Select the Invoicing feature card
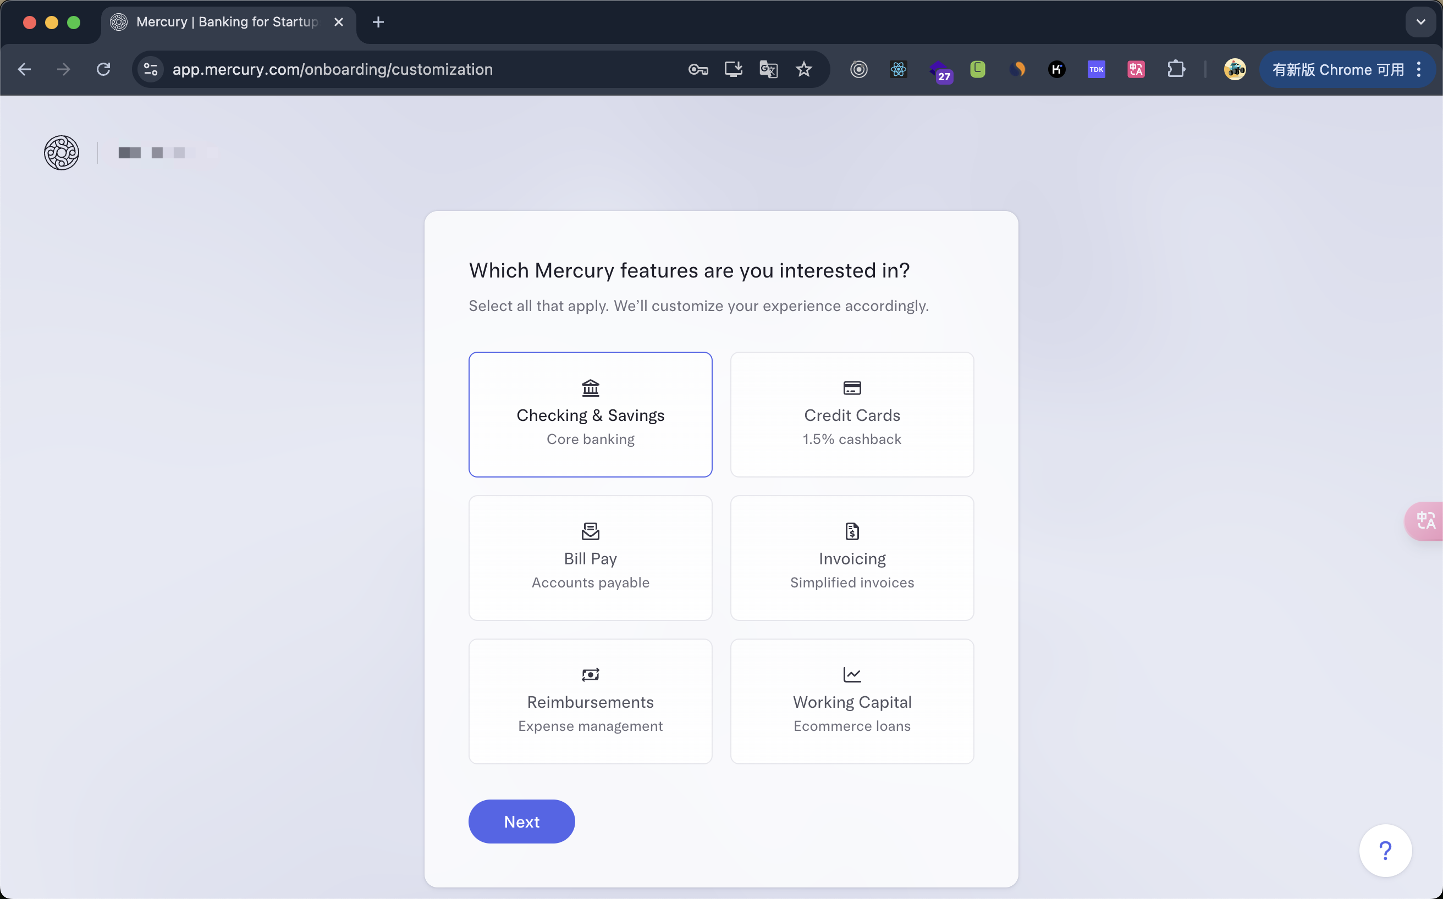This screenshot has height=899, width=1443. [x=852, y=558]
